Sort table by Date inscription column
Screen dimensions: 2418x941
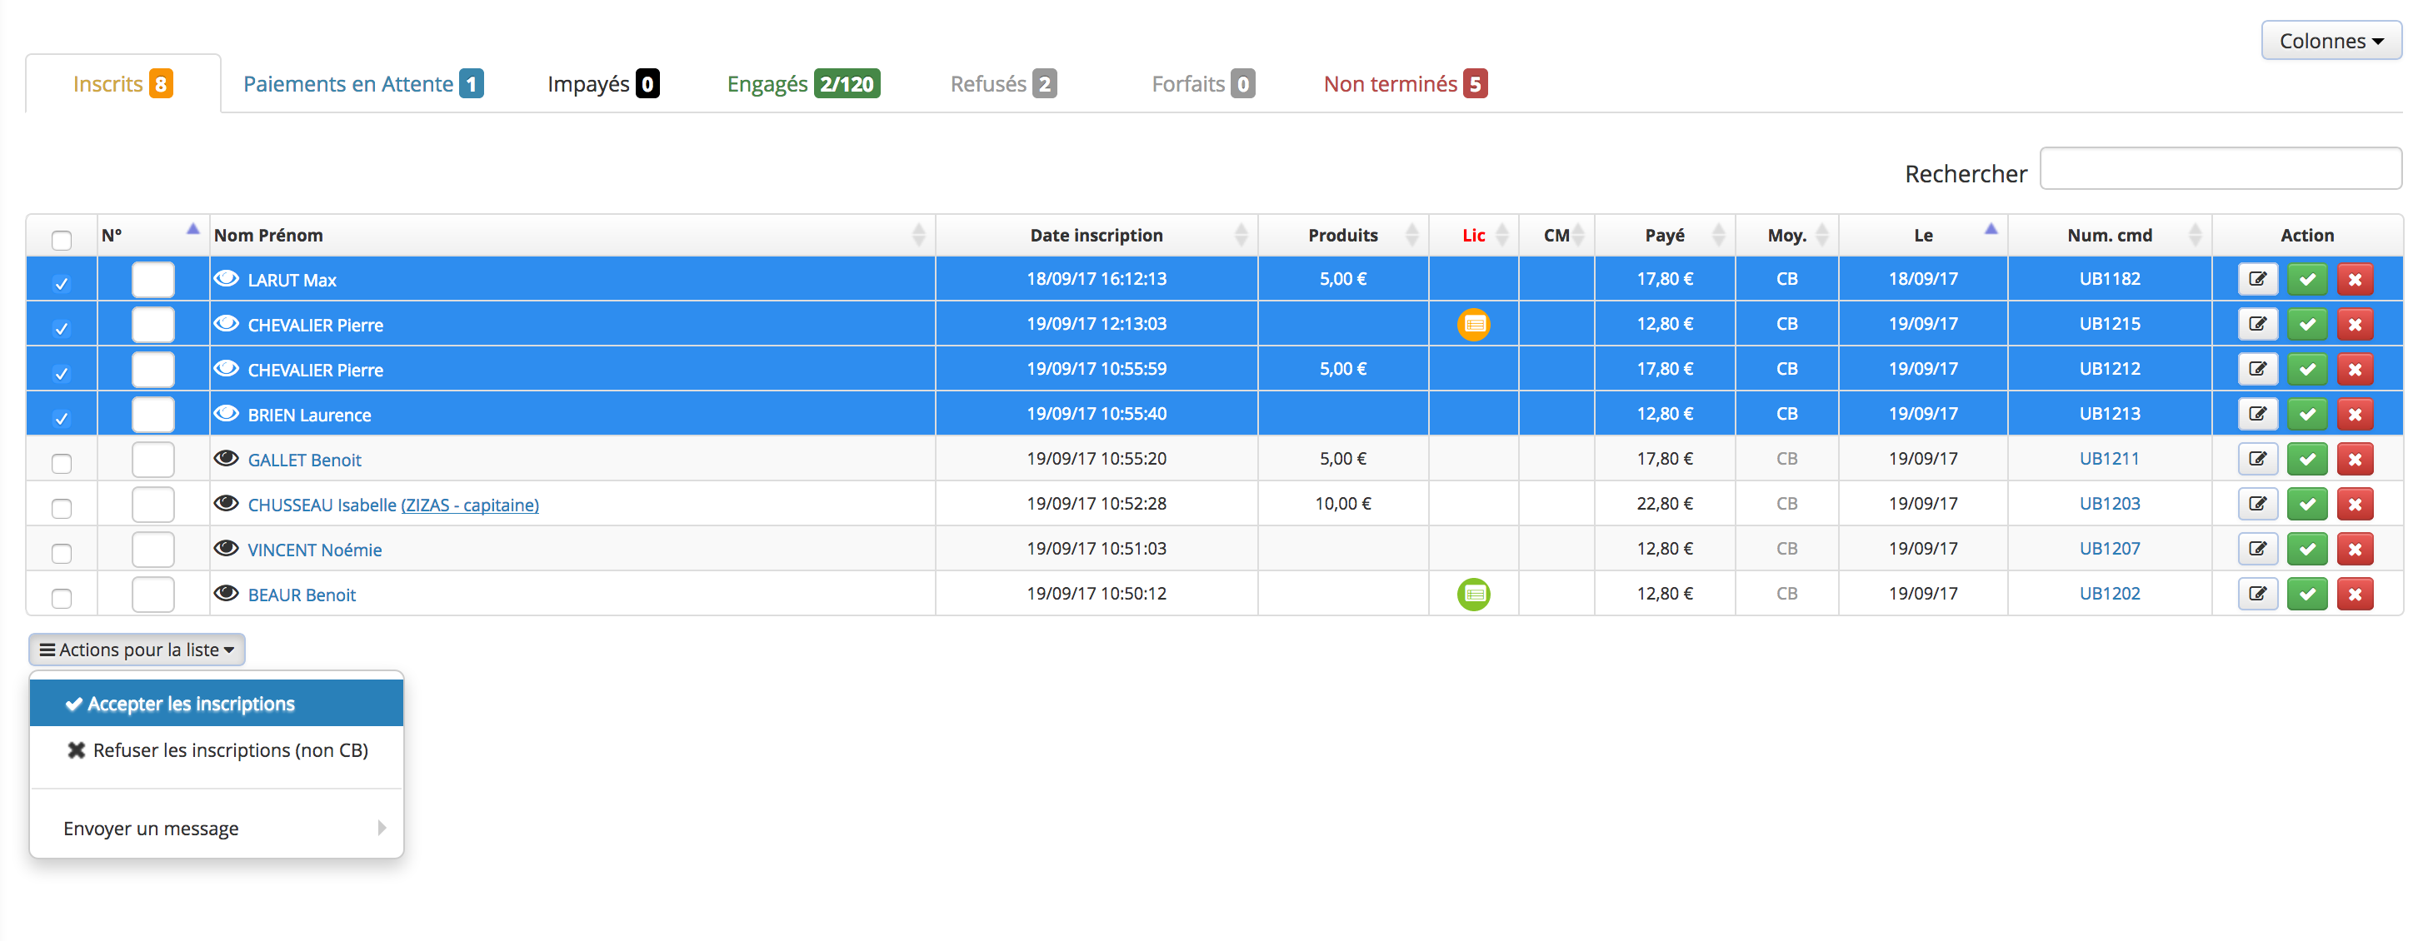[1097, 235]
